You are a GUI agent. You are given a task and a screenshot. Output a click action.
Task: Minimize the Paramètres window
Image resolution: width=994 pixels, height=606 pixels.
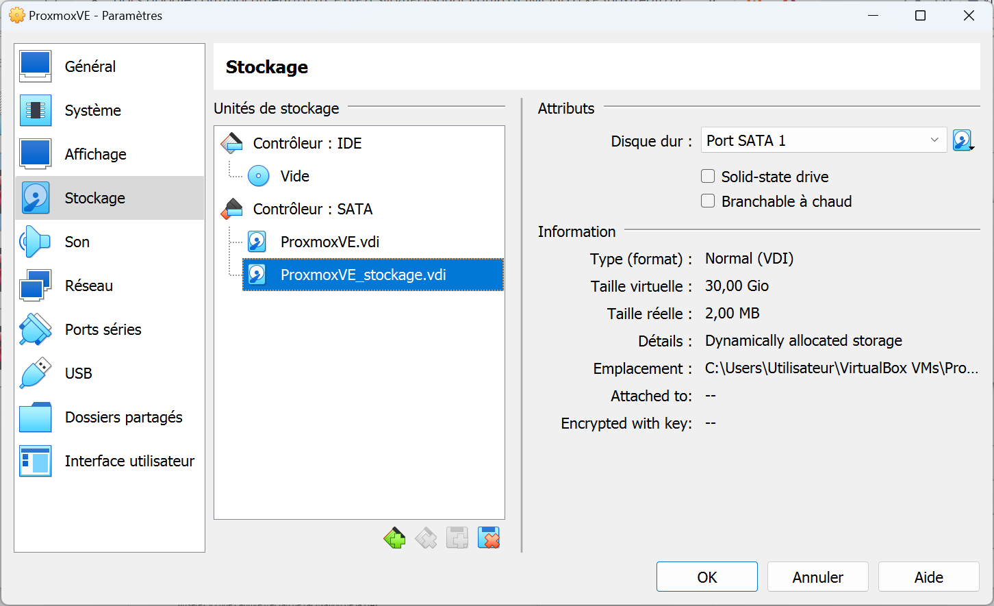(873, 16)
